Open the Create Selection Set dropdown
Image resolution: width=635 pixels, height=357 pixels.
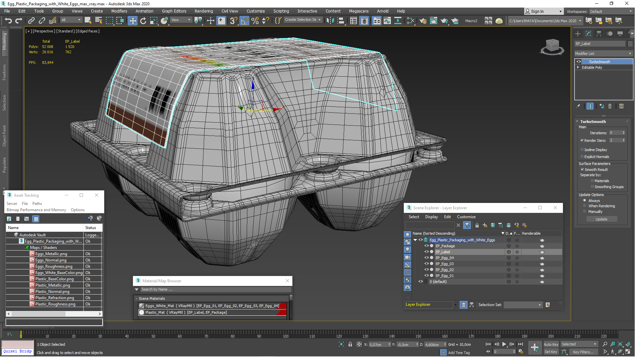pos(303,20)
